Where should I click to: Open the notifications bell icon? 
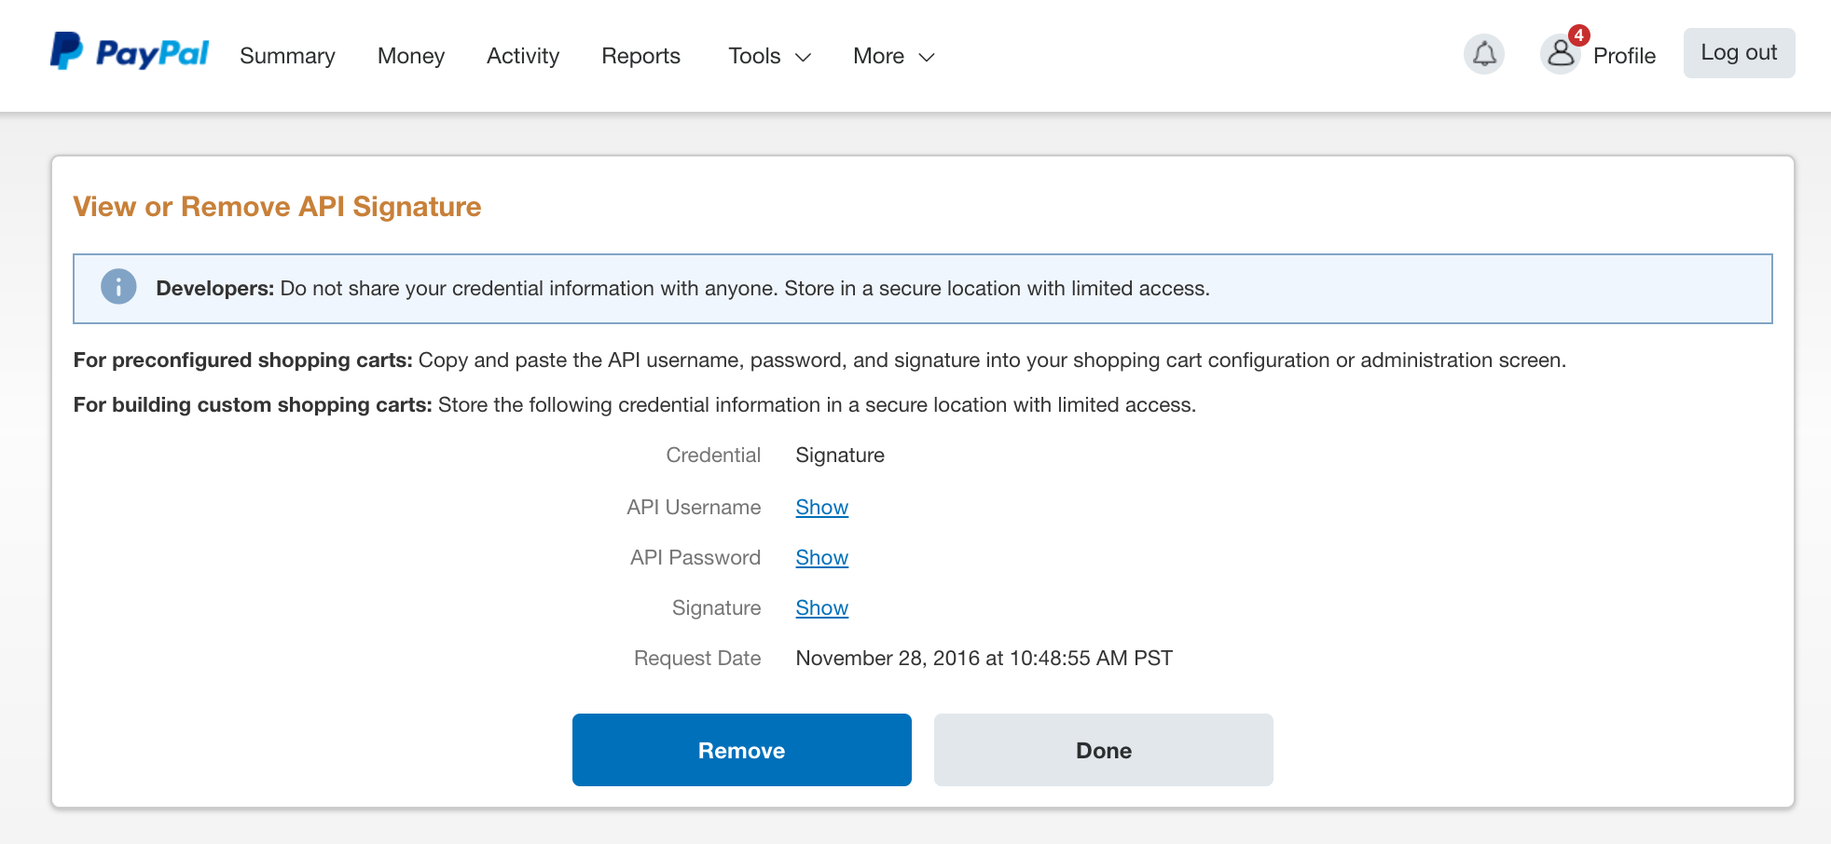1484,55
